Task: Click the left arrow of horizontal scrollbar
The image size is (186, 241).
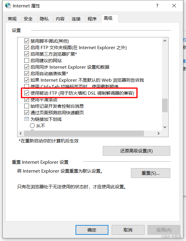Action: [x=21, y=134]
